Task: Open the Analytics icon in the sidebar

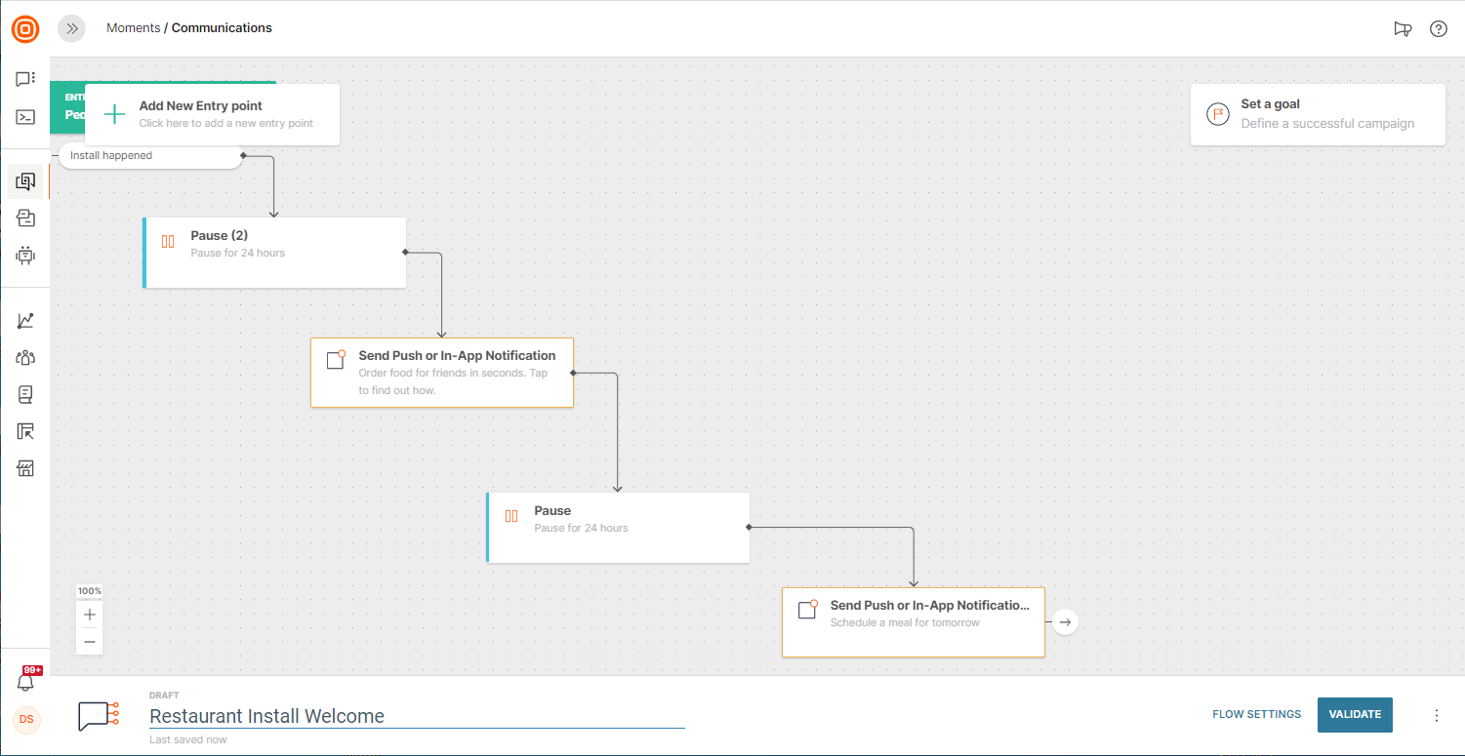Action: click(x=24, y=319)
